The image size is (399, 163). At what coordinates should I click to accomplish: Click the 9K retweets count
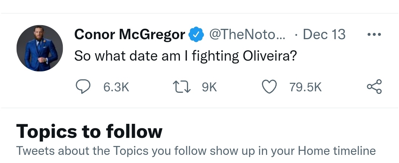pos(209,87)
